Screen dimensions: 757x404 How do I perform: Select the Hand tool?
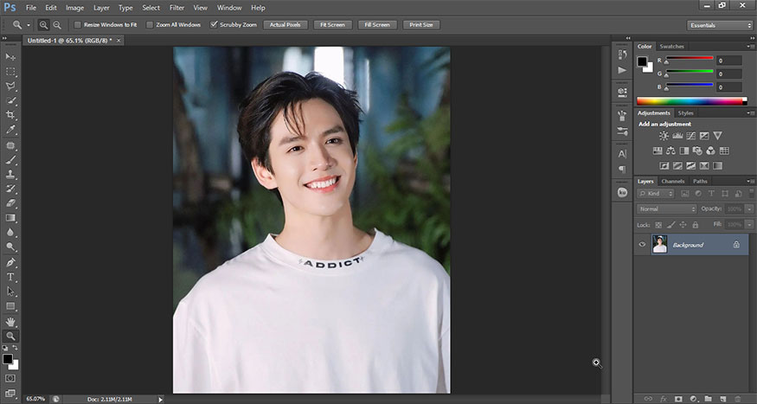click(x=11, y=321)
